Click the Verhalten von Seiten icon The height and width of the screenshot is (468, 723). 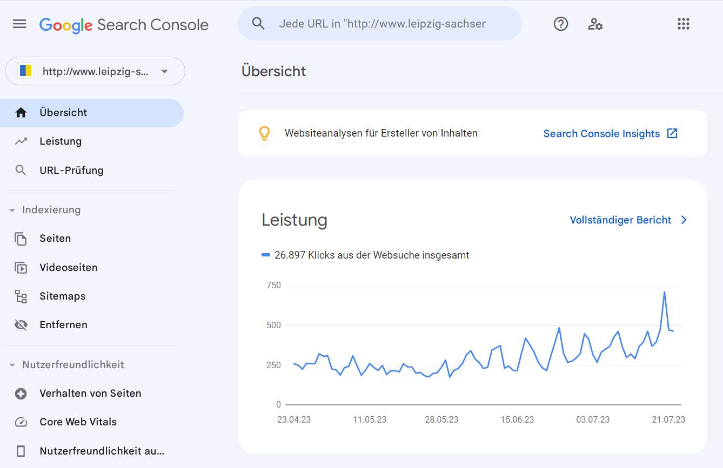pos(21,394)
